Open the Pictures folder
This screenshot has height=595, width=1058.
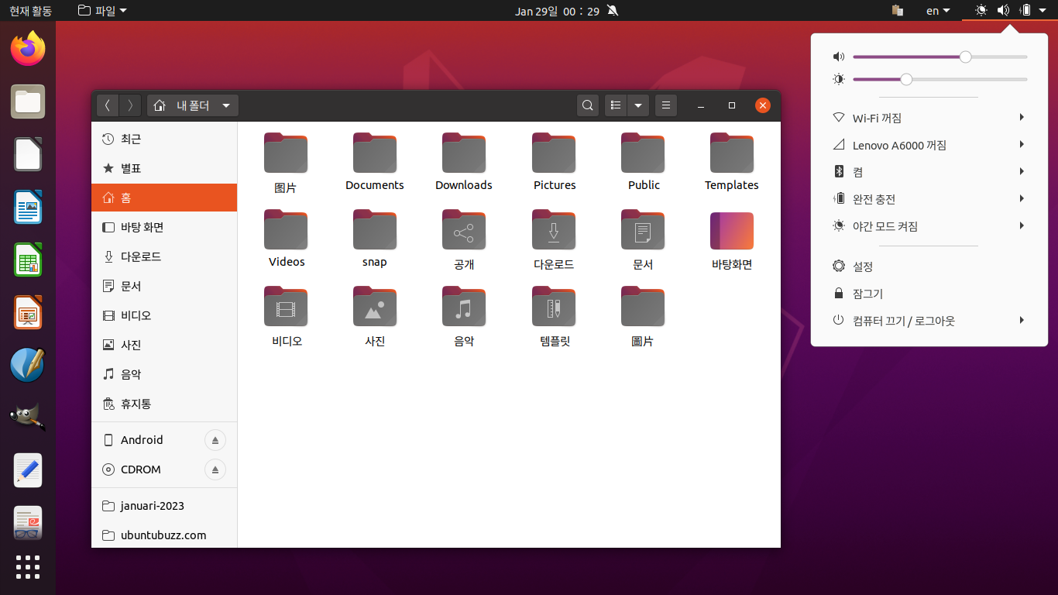click(x=554, y=153)
